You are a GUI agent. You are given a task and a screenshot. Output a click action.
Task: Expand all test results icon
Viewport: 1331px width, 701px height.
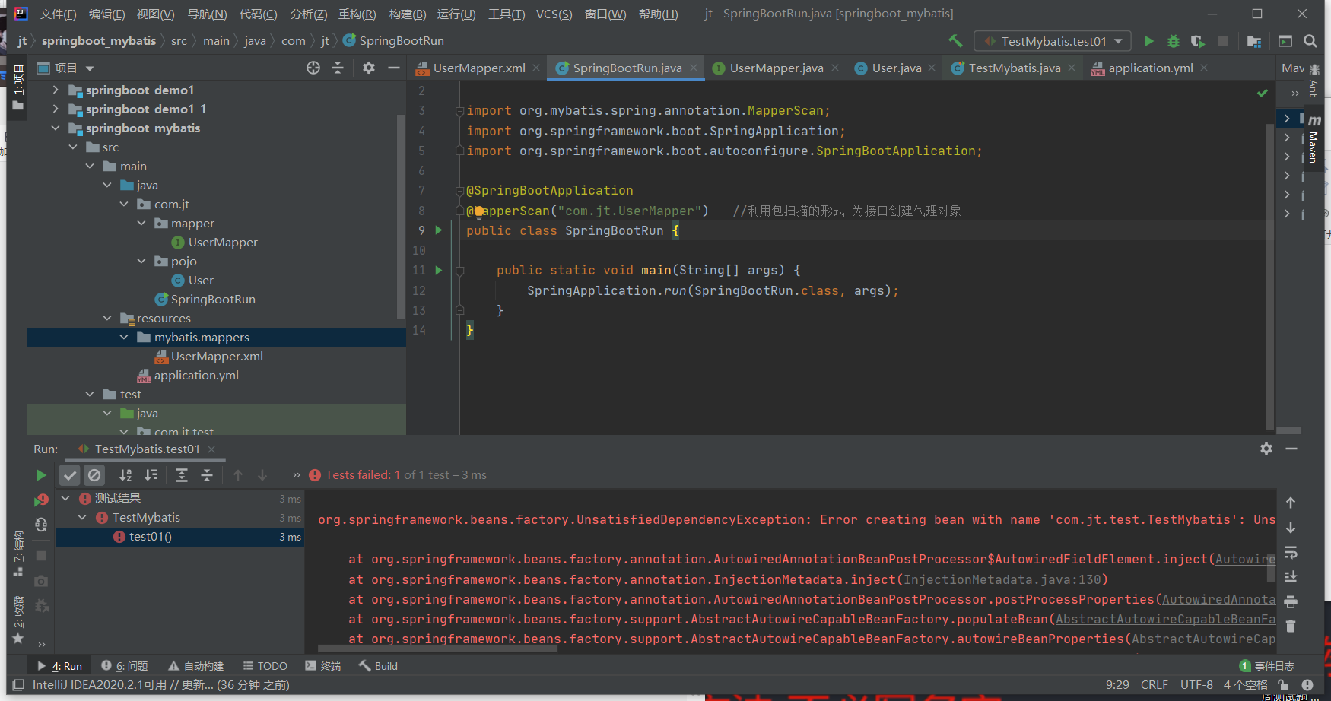(x=182, y=475)
